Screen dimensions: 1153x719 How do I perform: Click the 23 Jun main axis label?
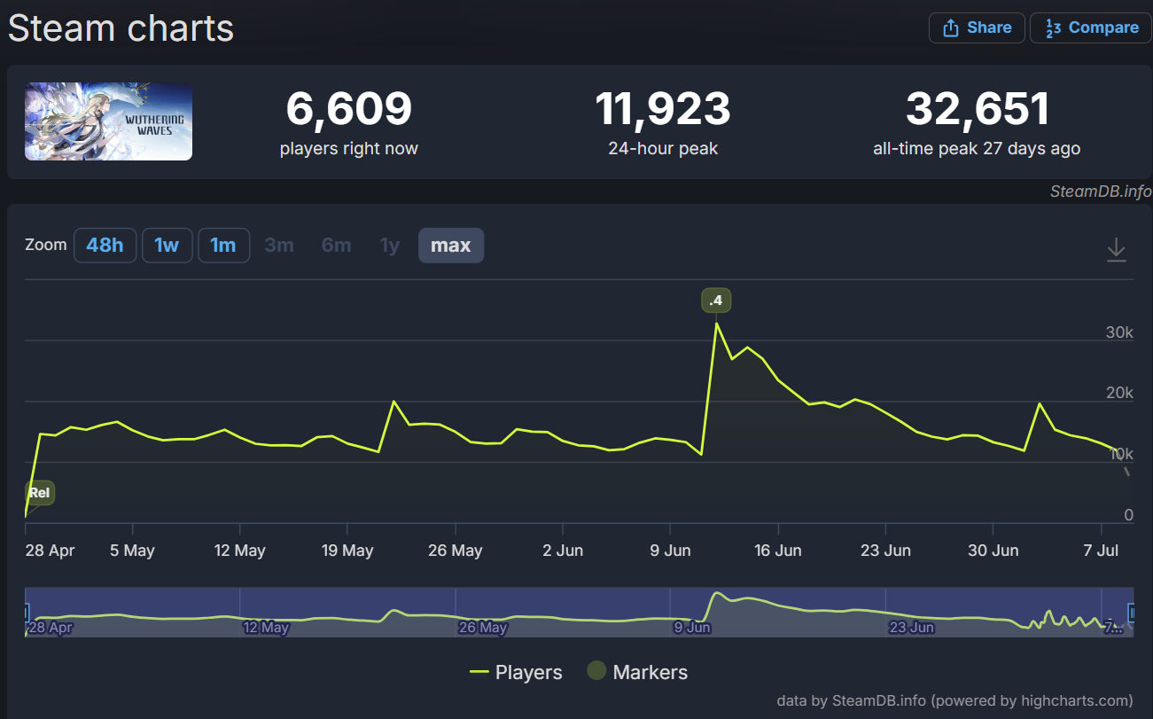(885, 551)
